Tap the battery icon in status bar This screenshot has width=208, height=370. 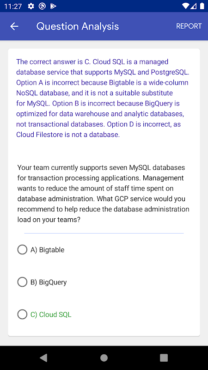(202, 6)
